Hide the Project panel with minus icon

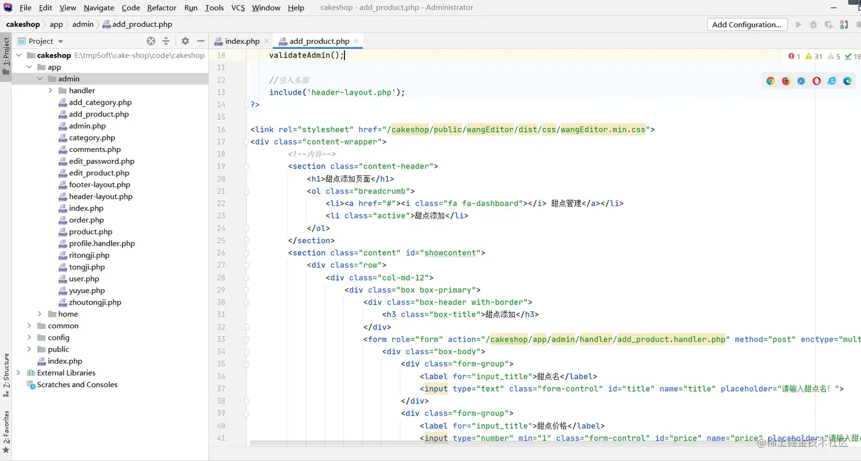coord(200,41)
